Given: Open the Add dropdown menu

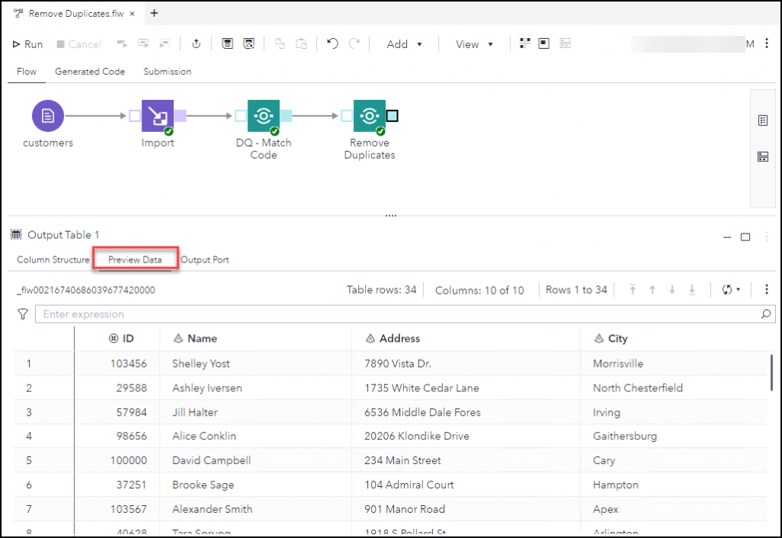Looking at the screenshot, I should [405, 43].
